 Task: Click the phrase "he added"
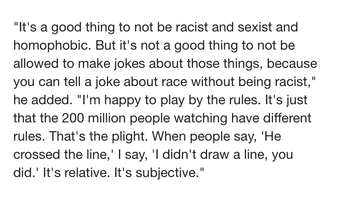pos(37,100)
